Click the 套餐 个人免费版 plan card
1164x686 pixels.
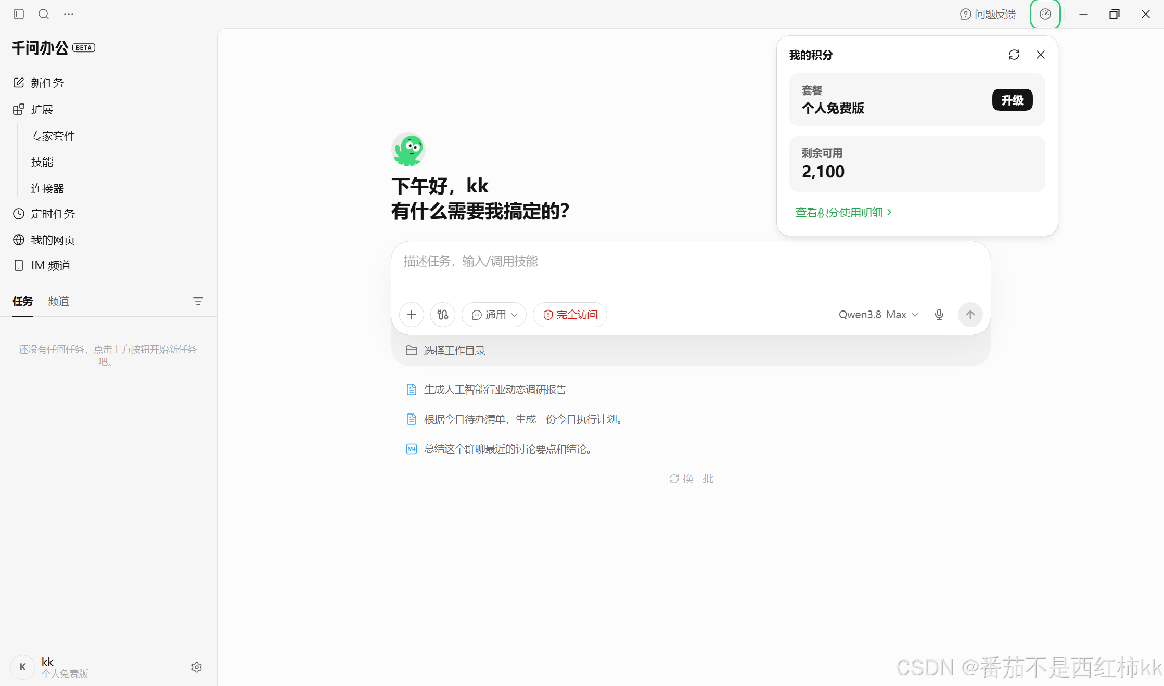click(x=917, y=100)
